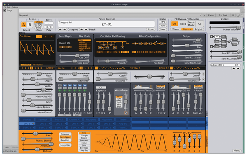Open the insert FX type Off dropdown
The image size is (247, 156).
point(237,65)
